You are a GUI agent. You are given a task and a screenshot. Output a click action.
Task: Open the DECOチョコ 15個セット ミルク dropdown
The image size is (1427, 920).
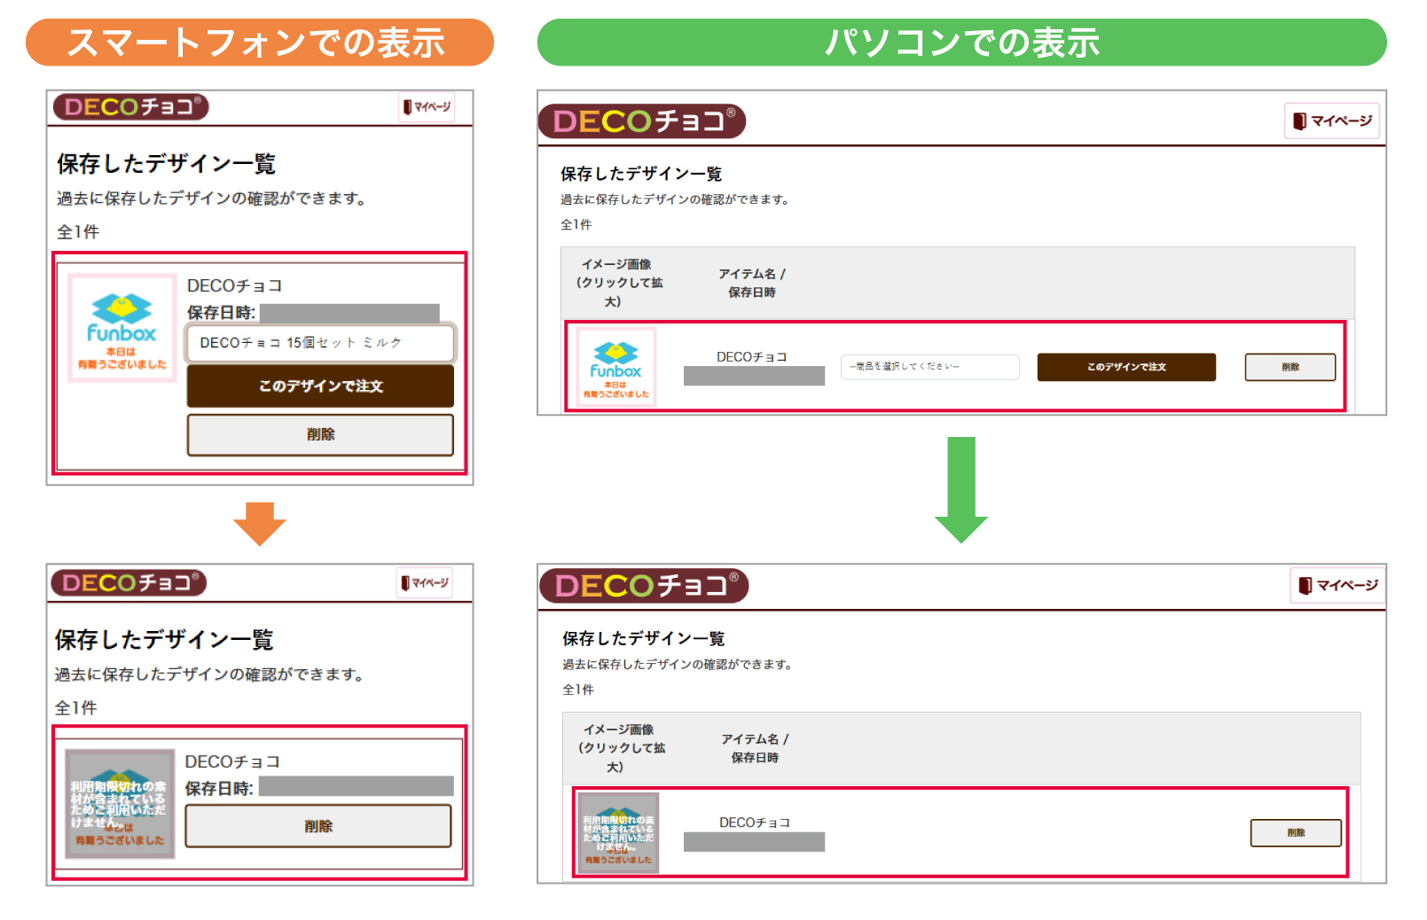tap(320, 343)
